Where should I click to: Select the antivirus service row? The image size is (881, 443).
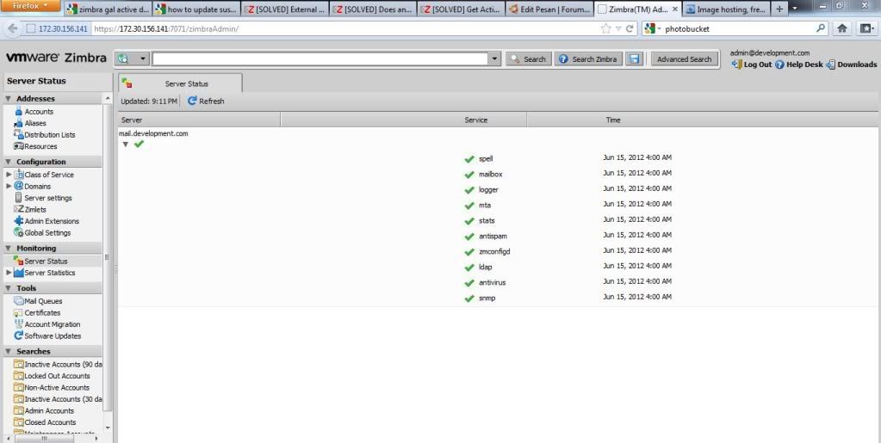click(x=499, y=282)
